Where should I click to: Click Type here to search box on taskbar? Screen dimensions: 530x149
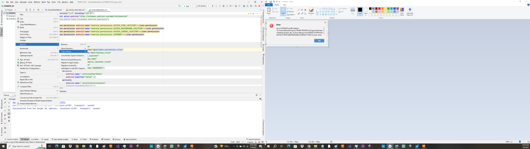coord(26,146)
